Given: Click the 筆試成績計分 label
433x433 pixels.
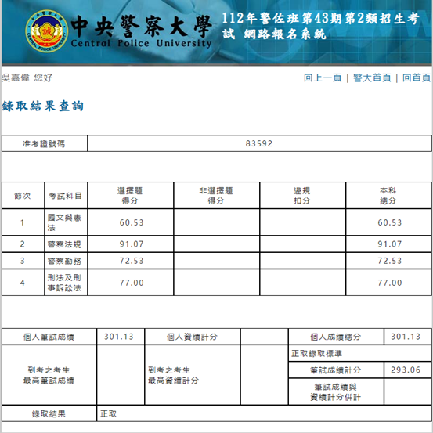Looking at the screenshot, I should [336, 370].
